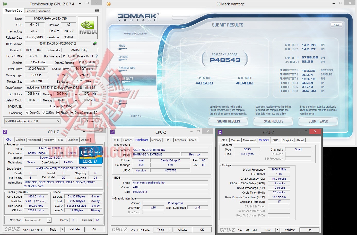Expand the Tools arrow in CPU-Z Memory-tab window
This screenshot has width=357, height=235.
pos(277,230)
